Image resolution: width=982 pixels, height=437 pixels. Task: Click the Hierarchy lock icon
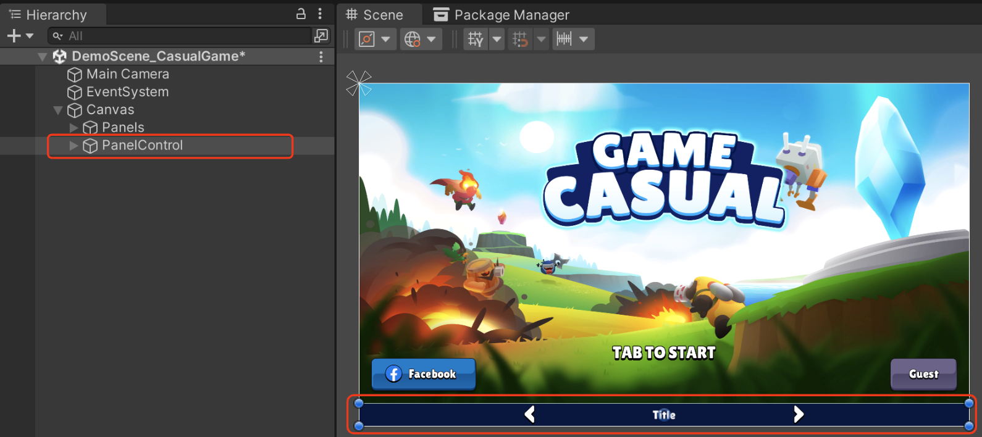click(x=301, y=14)
